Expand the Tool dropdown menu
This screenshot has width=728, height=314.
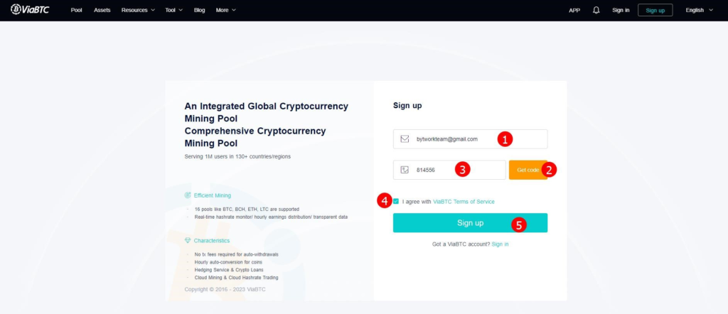click(173, 10)
